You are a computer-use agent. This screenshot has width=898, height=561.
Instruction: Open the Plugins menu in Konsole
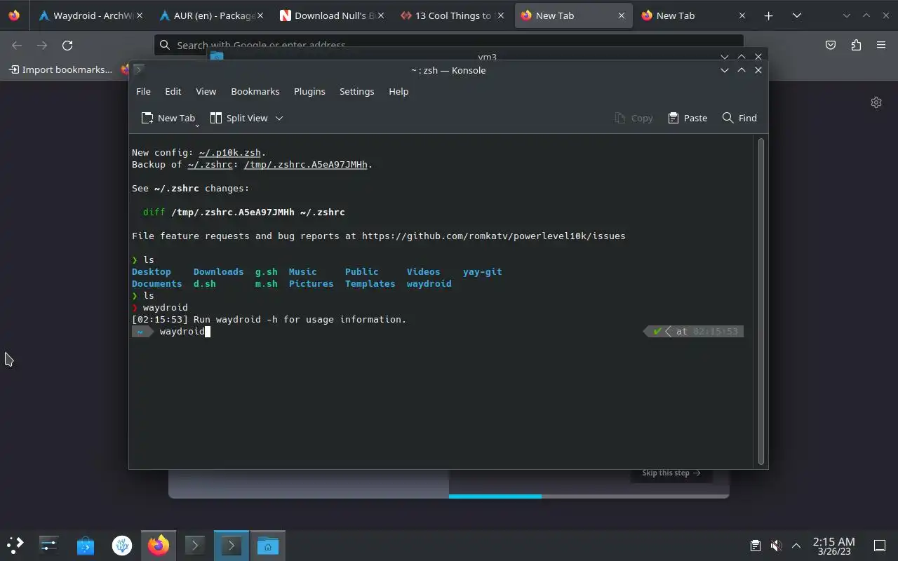309,91
